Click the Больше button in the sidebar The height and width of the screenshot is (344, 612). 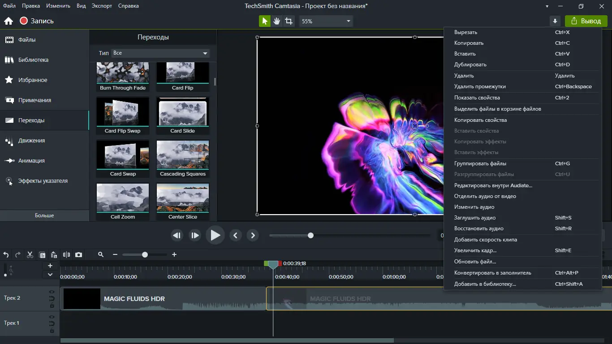coord(44,215)
